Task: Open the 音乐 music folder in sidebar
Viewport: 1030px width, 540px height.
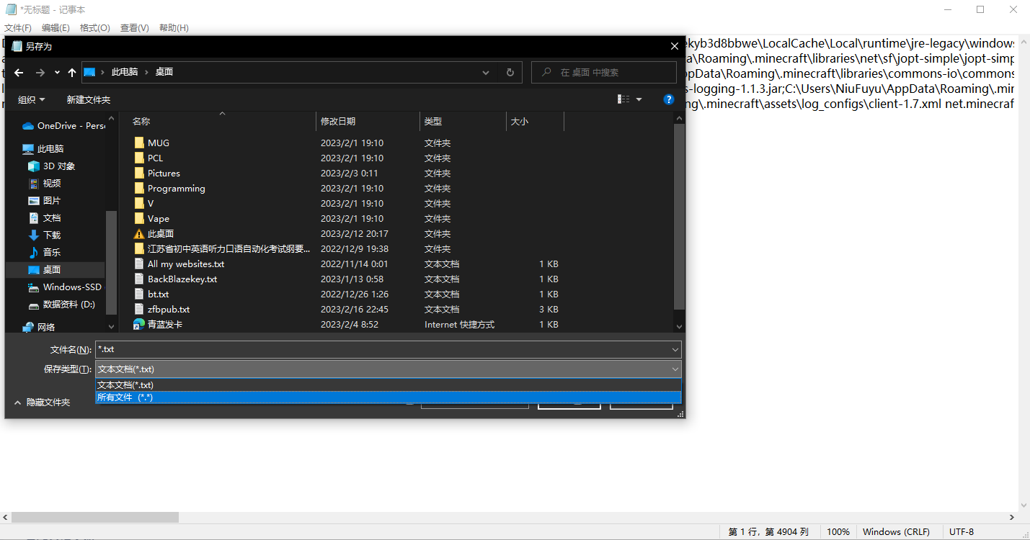Action: tap(51, 252)
